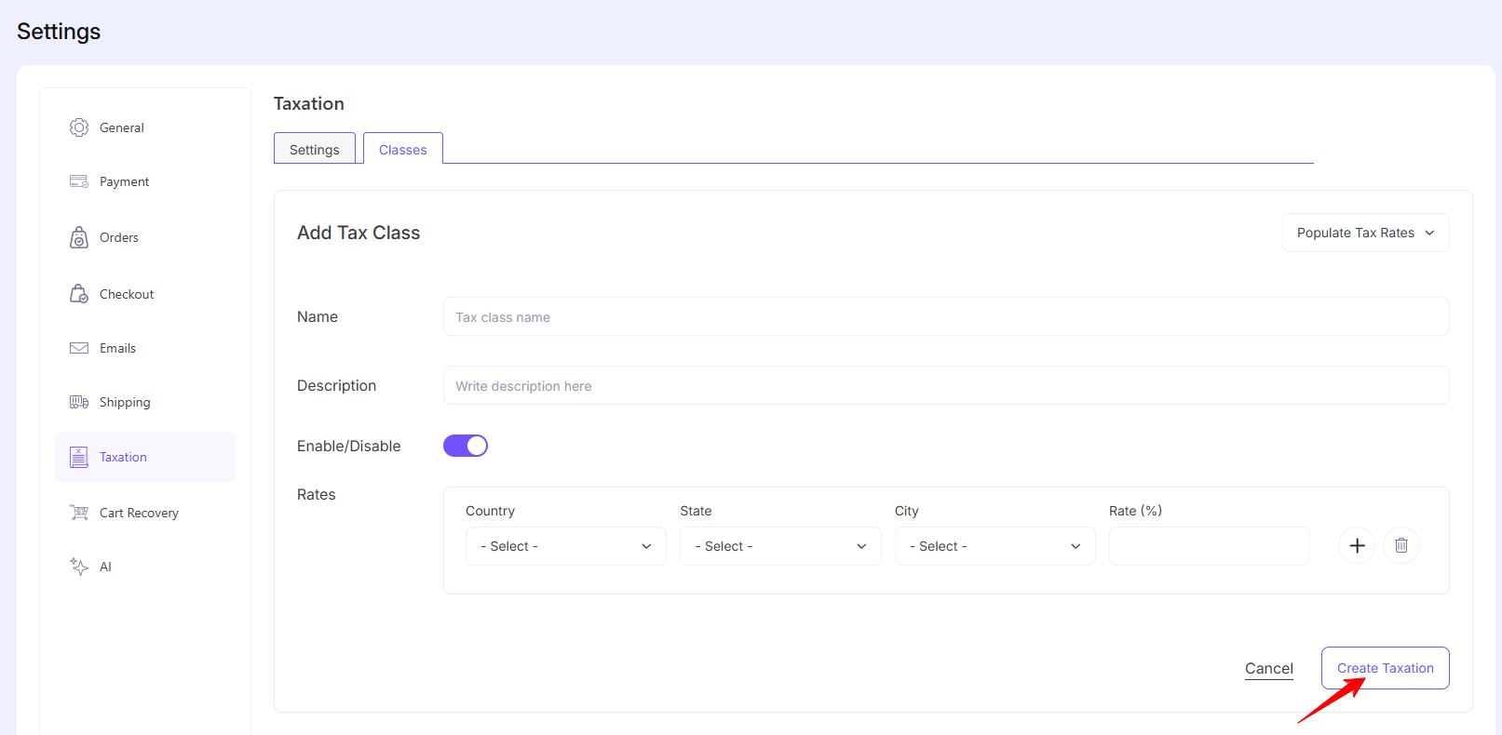Open the State select dropdown

pos(780,546)
